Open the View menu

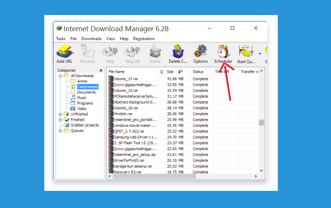(x=111, y=39)
